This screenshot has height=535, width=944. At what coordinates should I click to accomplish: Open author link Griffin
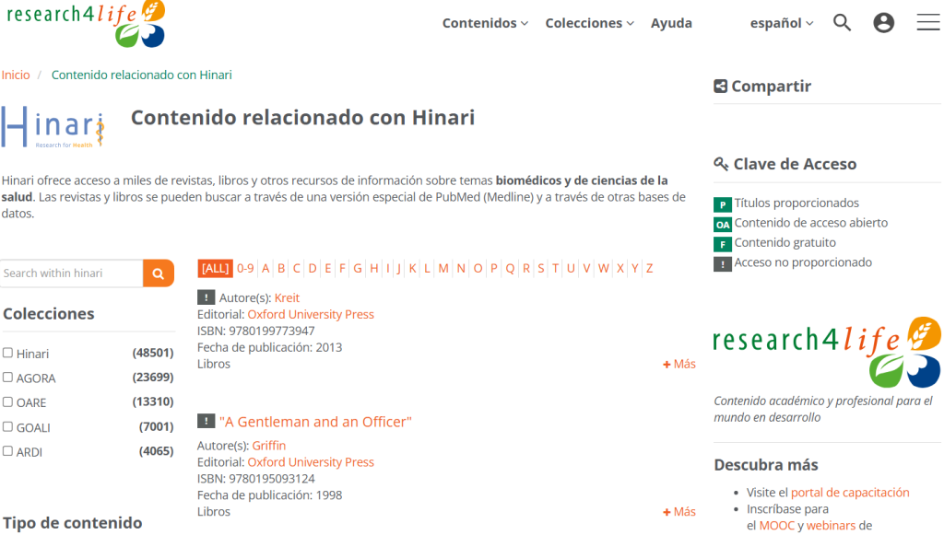268,446
